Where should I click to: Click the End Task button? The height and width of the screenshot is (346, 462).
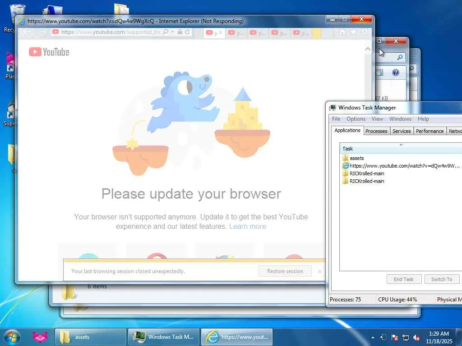point(404,279)
